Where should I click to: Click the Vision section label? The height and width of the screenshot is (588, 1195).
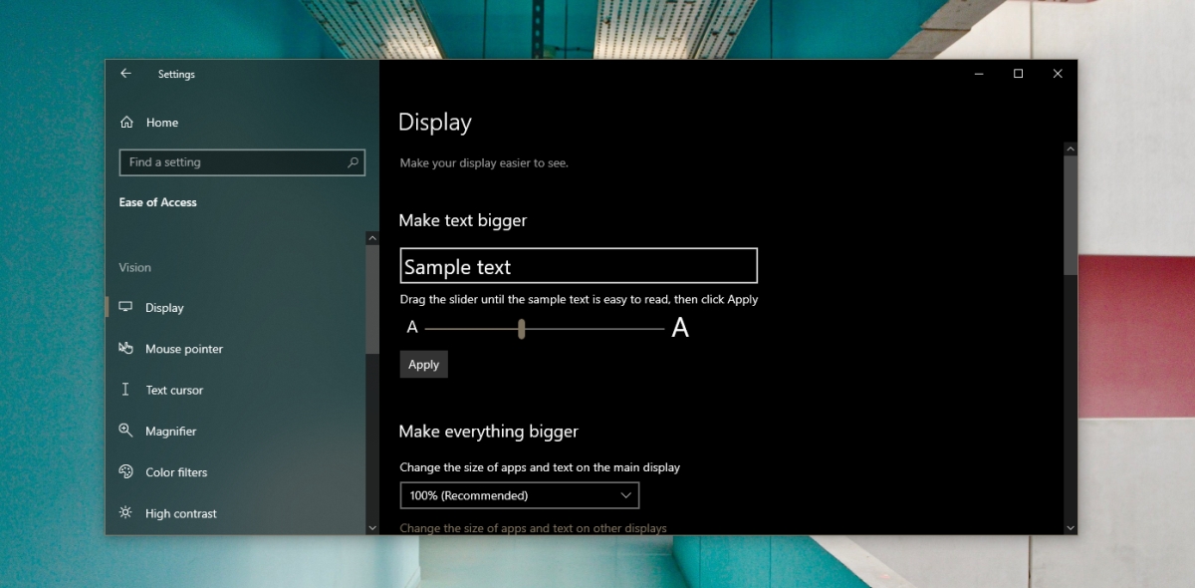tap(134, 267)
